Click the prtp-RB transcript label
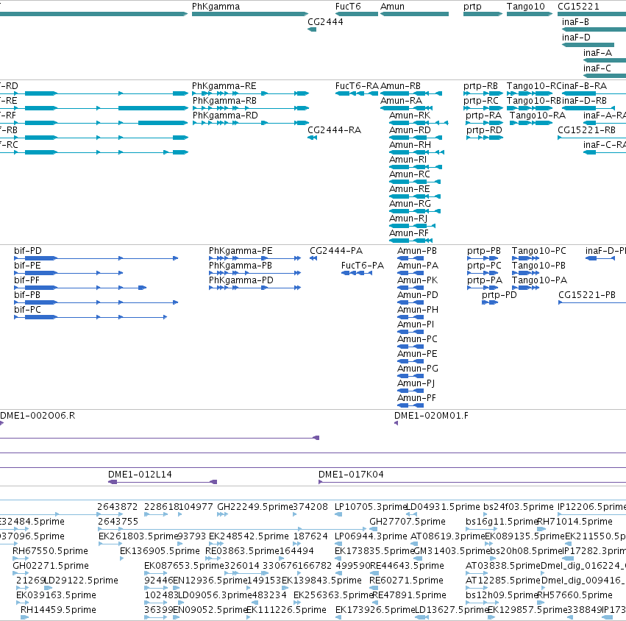The width and height of the screenshot is (626, 621). [480, 86]
